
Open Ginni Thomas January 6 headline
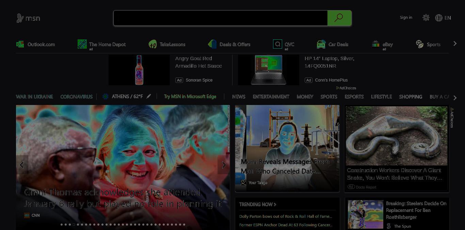tap(123, 198)
